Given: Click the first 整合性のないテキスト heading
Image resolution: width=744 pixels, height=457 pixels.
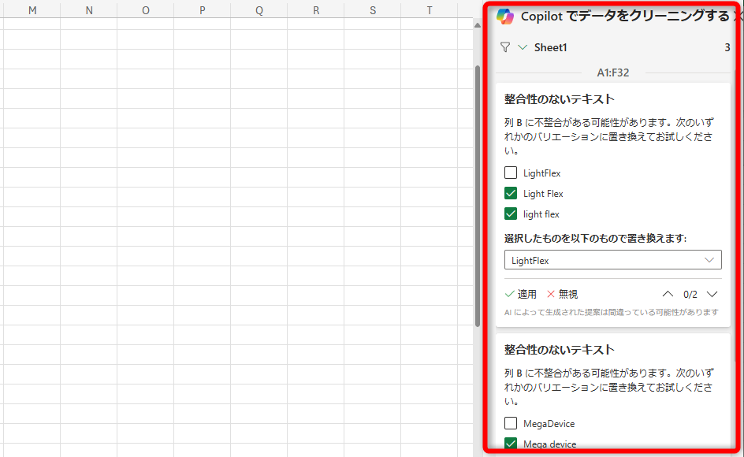Looking at the screenshot, I should pos(560,99).
